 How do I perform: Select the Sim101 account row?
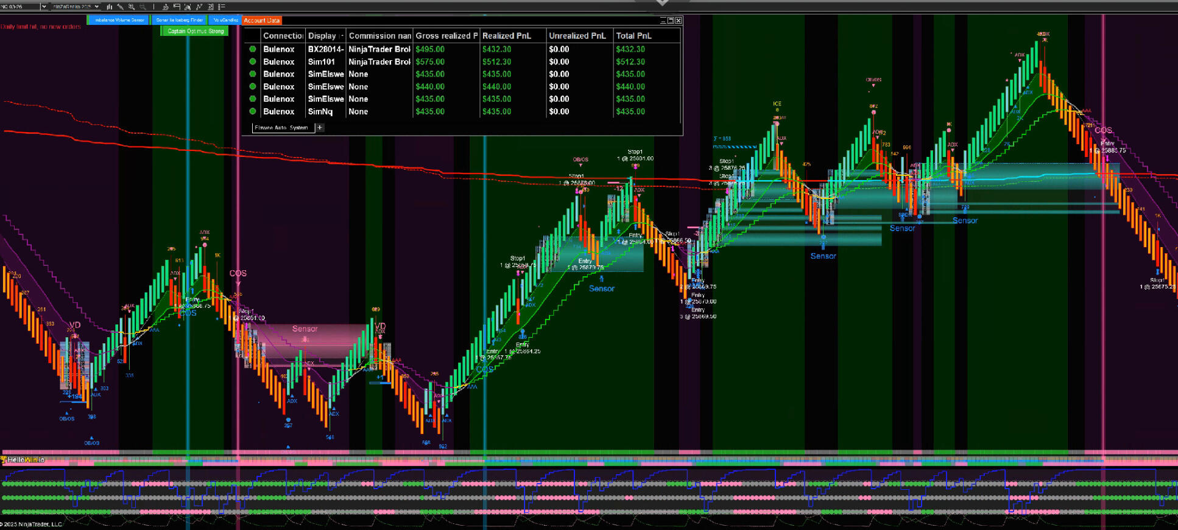[322, 61]
